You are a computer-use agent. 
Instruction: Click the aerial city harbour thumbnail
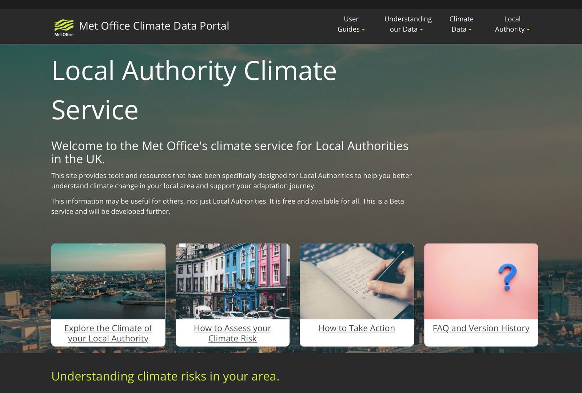108,282
